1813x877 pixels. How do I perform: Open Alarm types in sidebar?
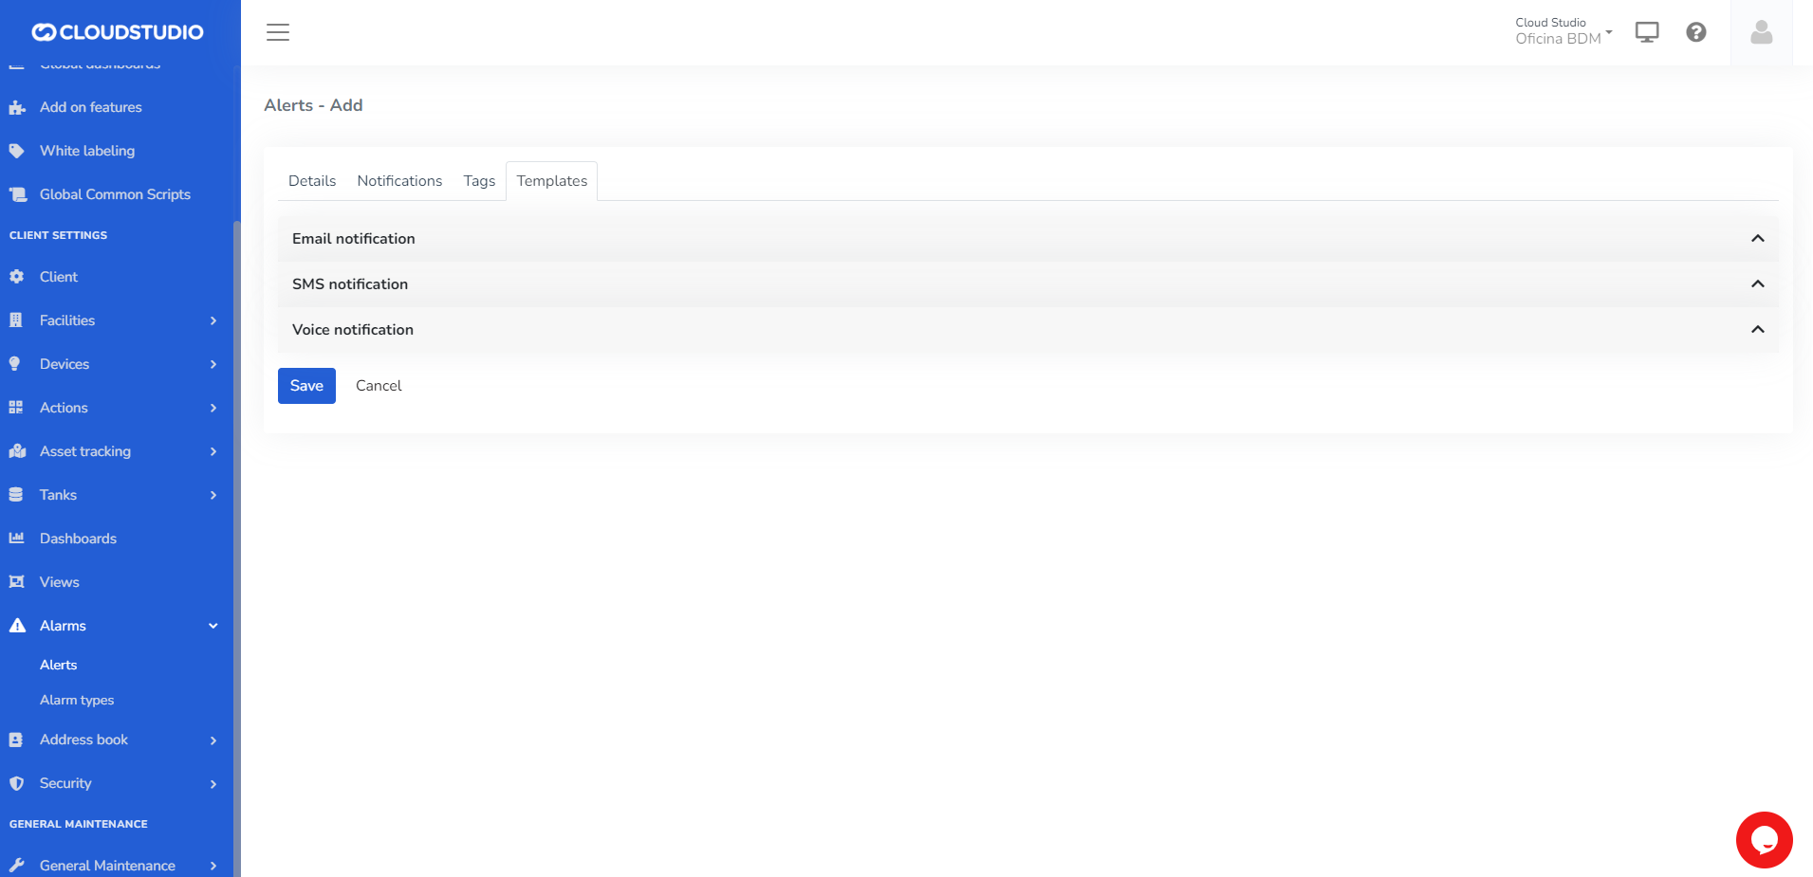[77, 701]
